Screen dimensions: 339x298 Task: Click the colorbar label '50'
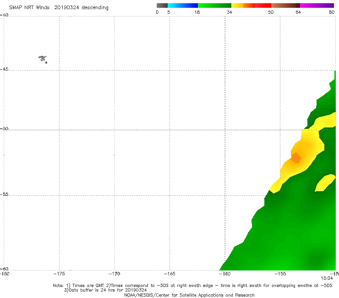point(271,12)
